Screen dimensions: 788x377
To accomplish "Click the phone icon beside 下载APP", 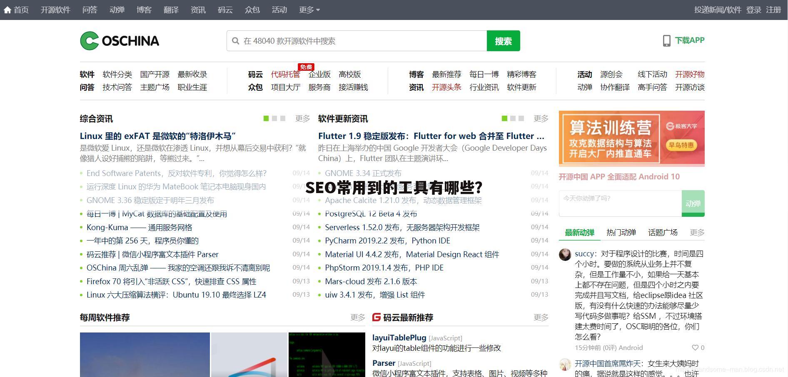I will click(666, 40).
